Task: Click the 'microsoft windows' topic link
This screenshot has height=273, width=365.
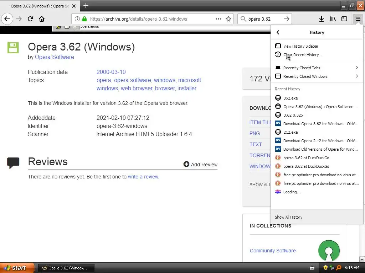Action: click(149, 84)
